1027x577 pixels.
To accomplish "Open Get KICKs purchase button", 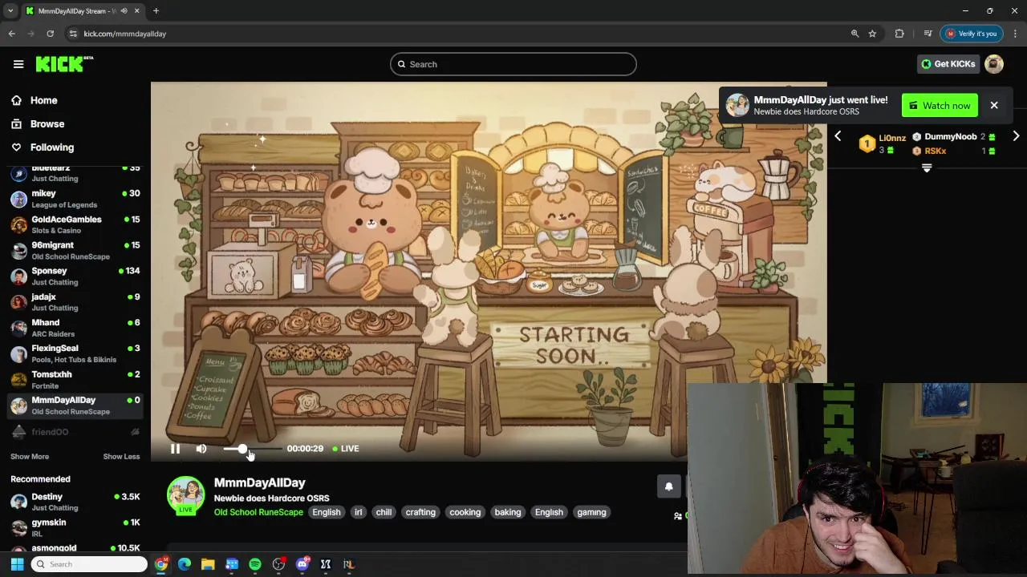I will [948, 64].
